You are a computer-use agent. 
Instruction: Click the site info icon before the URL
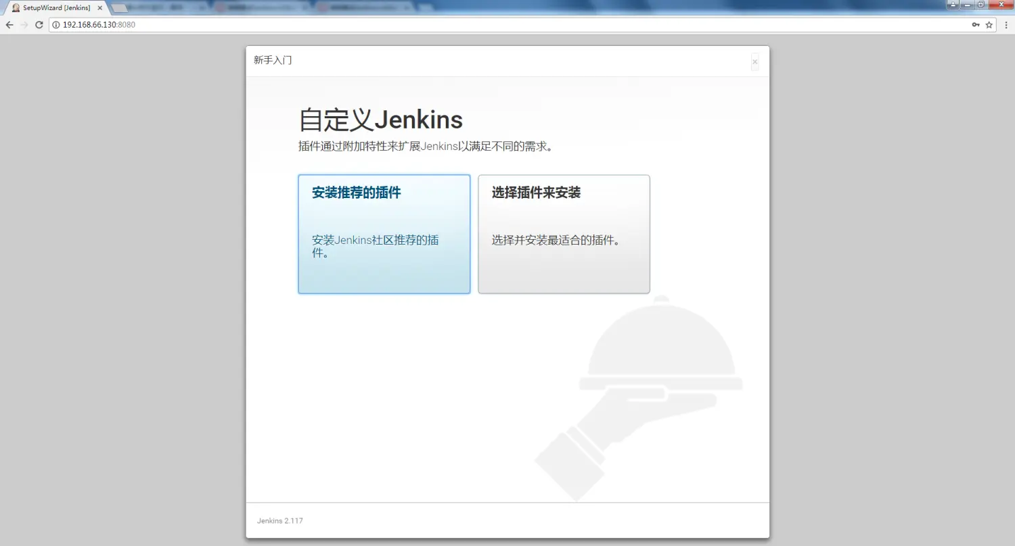(56, 24)
